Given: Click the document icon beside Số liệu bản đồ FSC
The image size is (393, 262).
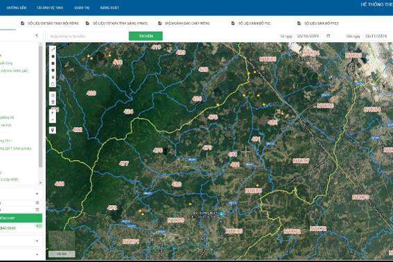Looking at the screenshot, I should point(233,24).
